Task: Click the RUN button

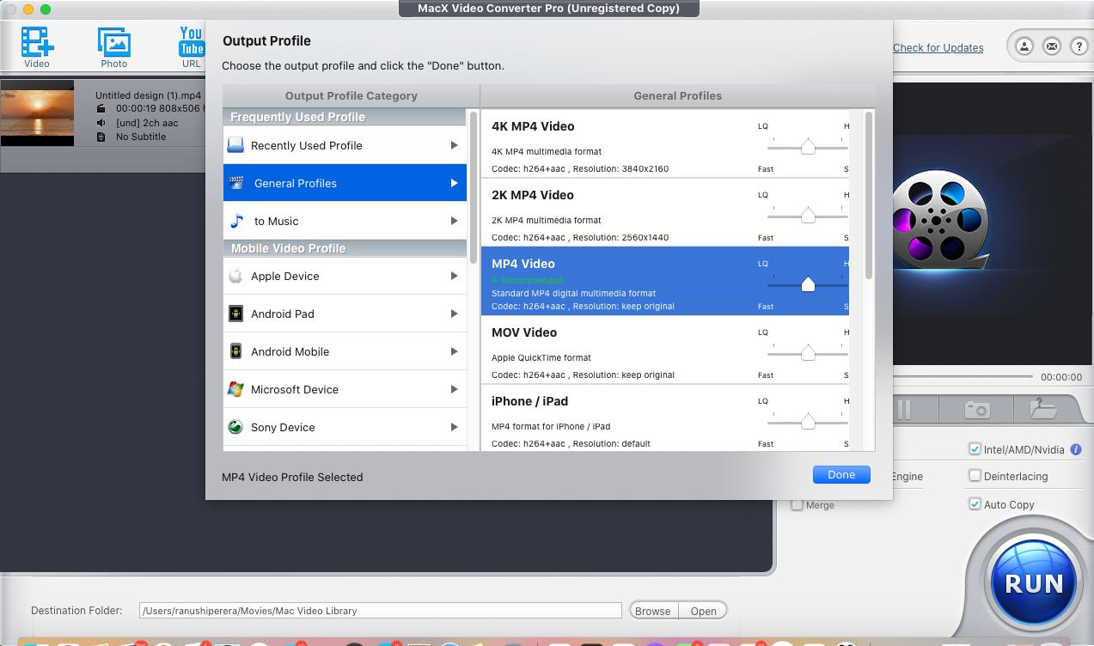Action: point(1033,583)
